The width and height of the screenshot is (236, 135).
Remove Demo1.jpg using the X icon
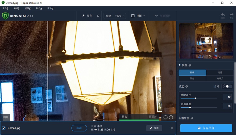172,128
